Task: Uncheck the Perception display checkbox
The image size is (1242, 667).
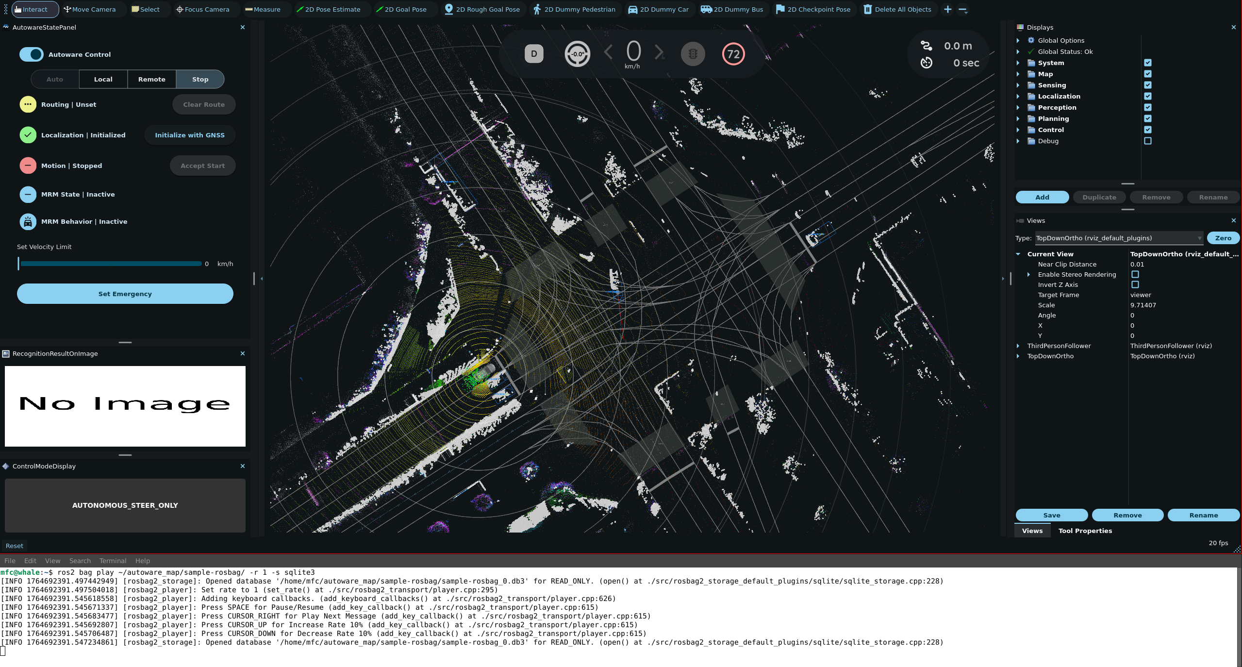Action: 1147,107
